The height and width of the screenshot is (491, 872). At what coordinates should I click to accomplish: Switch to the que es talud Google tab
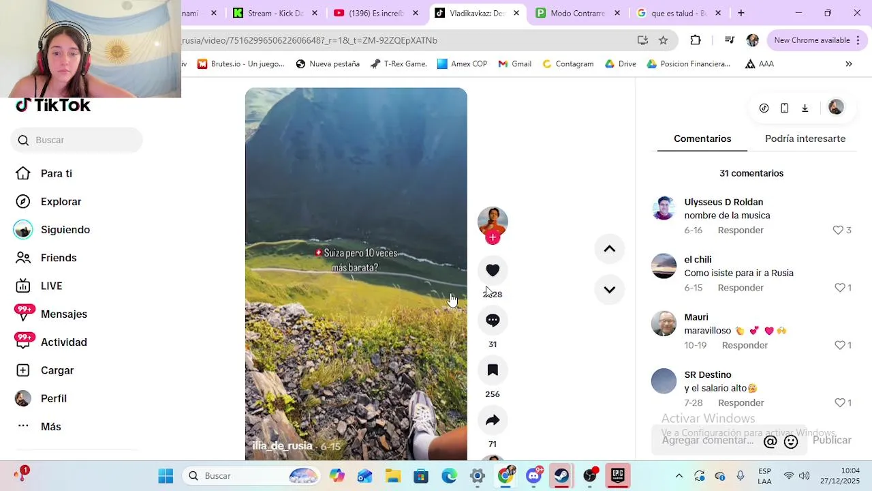click(679, 13)
